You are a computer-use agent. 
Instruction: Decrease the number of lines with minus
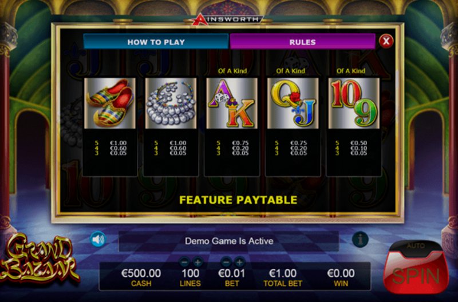[x=184, y=263]
